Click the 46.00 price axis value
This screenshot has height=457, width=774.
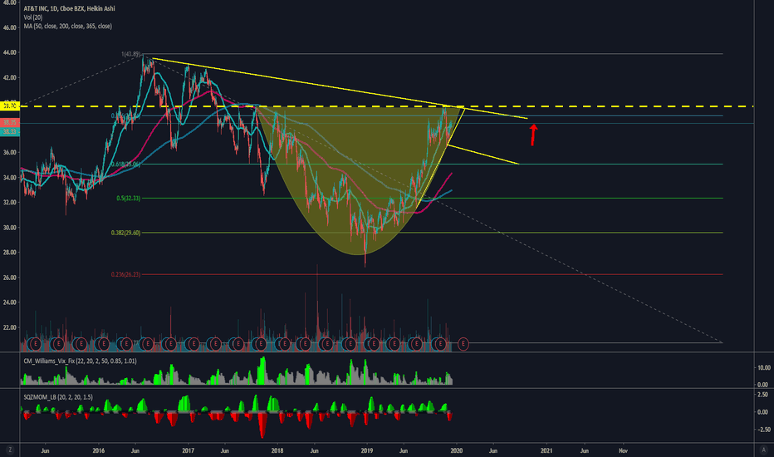click(9, 27)
